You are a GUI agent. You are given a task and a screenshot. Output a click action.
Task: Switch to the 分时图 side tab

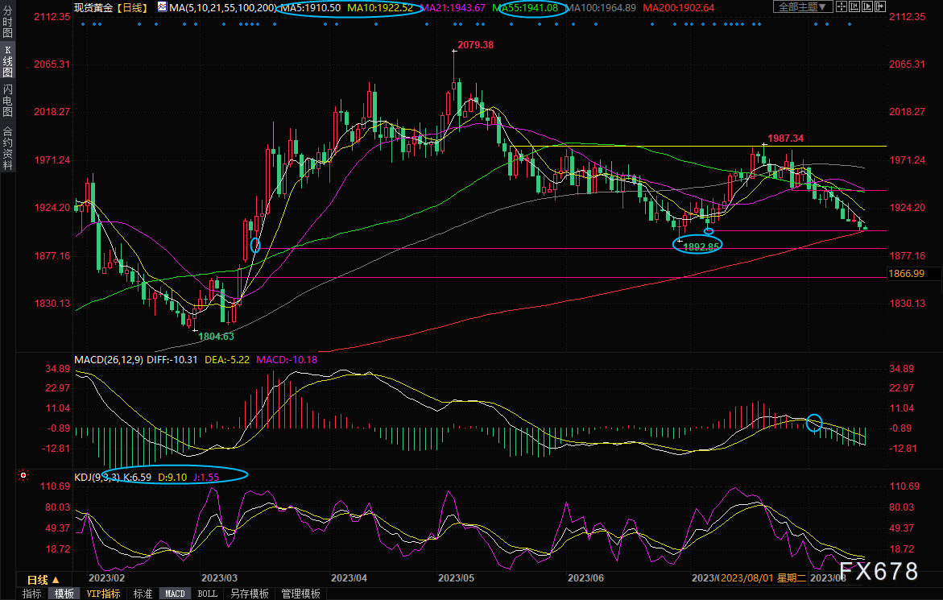pyautogui.click(x=7, y=22)
